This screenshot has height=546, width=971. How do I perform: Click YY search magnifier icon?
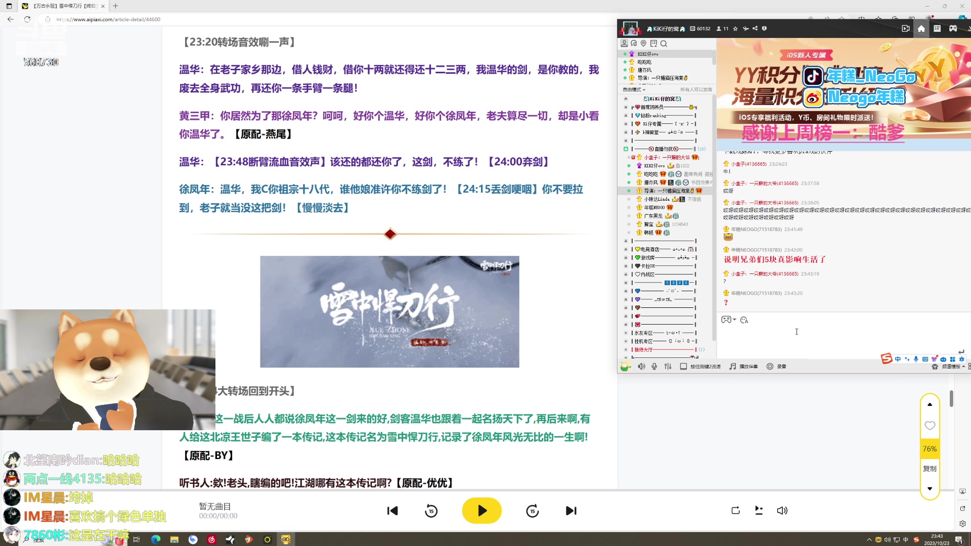[664, 43]
